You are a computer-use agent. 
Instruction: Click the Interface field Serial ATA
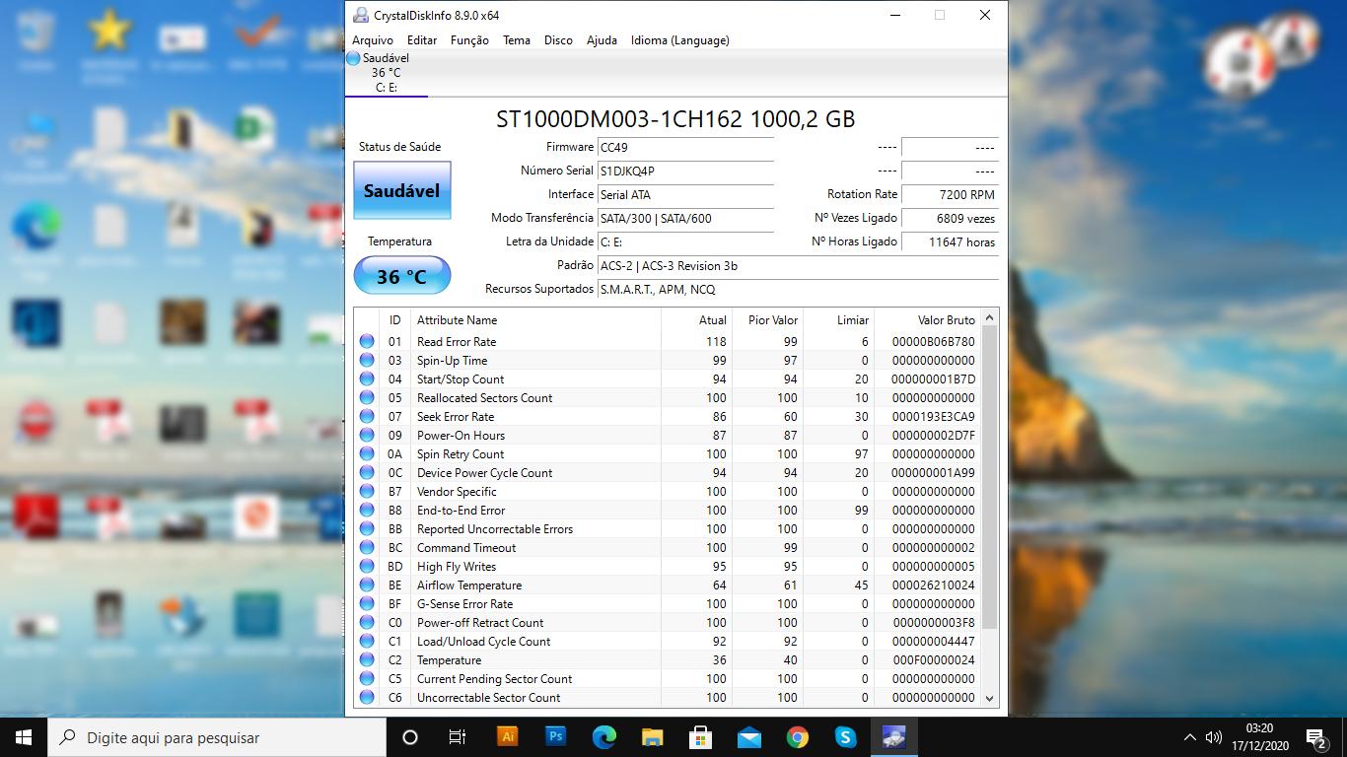coord(685,195)
